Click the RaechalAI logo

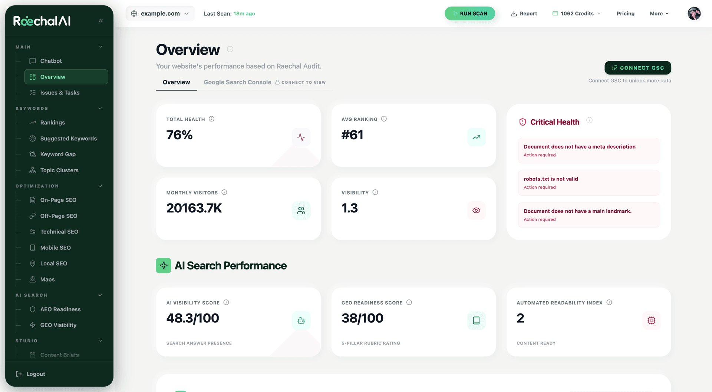(42, 21)
